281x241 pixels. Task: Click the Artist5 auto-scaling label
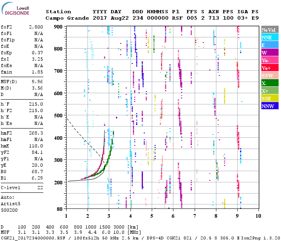click(x=10, y=204)
